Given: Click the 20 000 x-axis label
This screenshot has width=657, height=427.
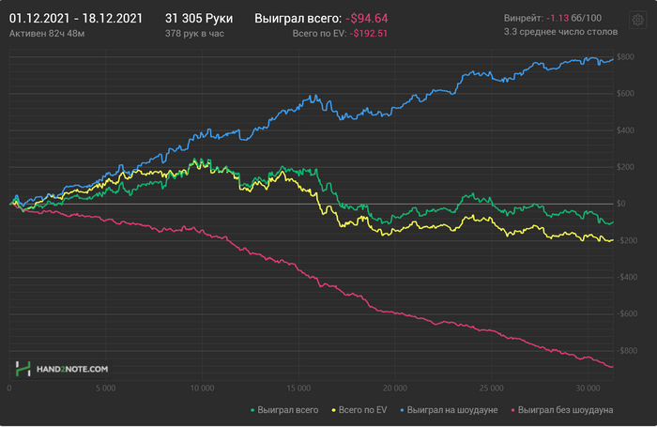Looking at the screenshot, I should click(x=395, y=389).
